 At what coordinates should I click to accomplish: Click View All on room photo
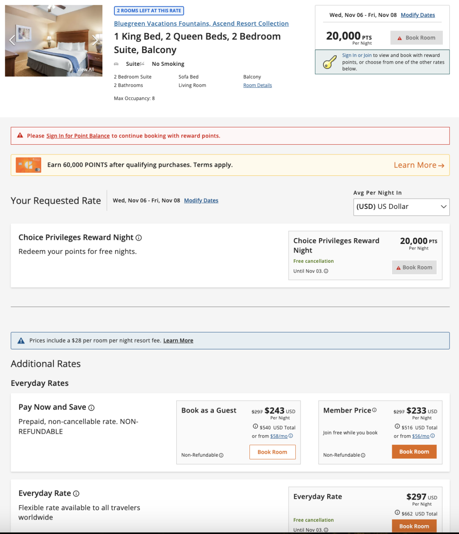tap(85, 70)
